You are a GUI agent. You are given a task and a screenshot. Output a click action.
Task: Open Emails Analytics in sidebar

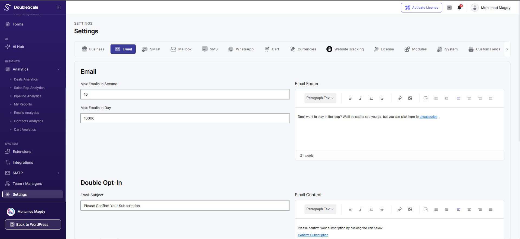pyautogui.click(x=26, y=113)
